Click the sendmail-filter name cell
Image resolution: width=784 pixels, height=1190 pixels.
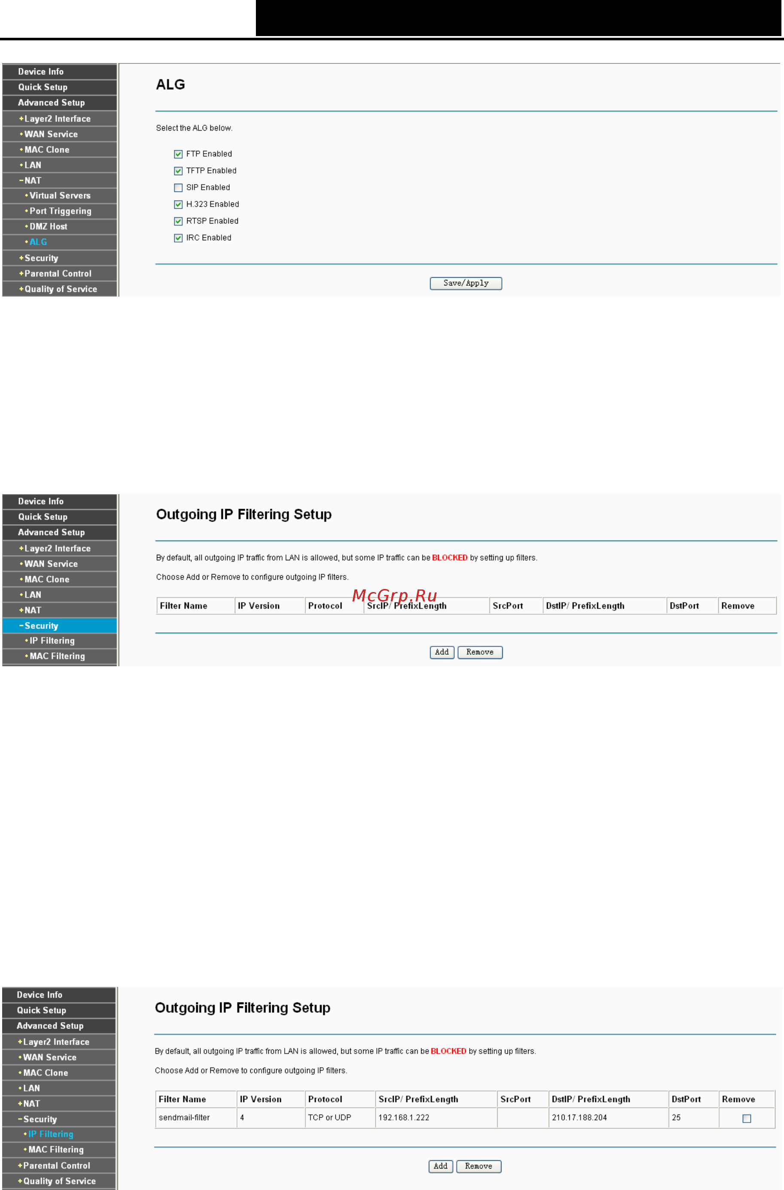(x=196, y=1117)
